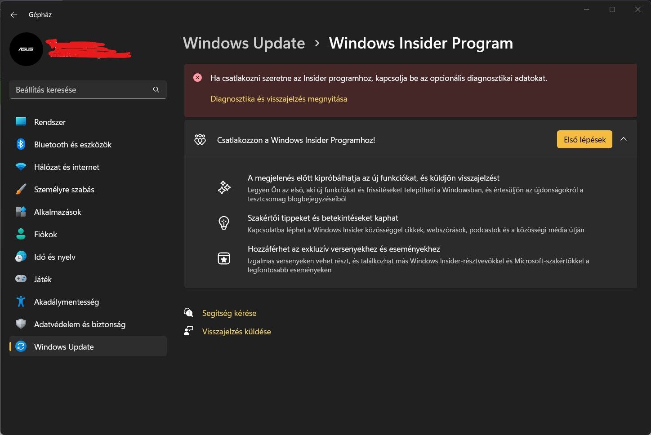The image size is (651, 435).
Task: Open Rendszer settings category
Action: 88,122
